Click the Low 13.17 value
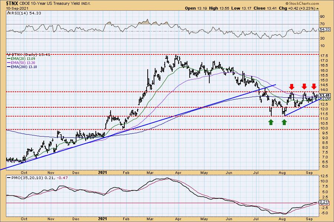This screenshot has width=334, height=222. (x=241, y=8)
